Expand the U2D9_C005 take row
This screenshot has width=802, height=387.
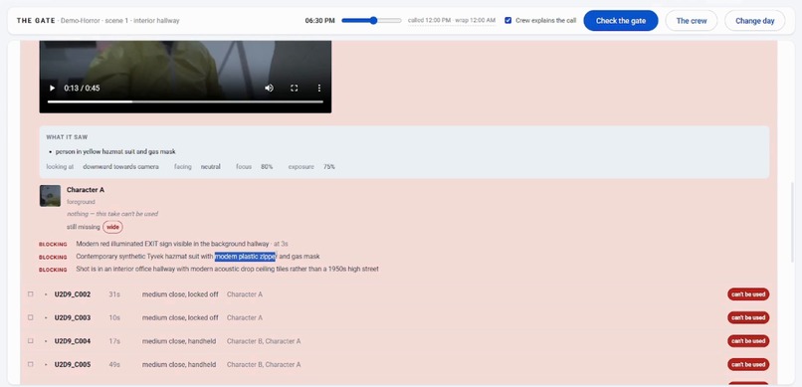click(46, 364)
